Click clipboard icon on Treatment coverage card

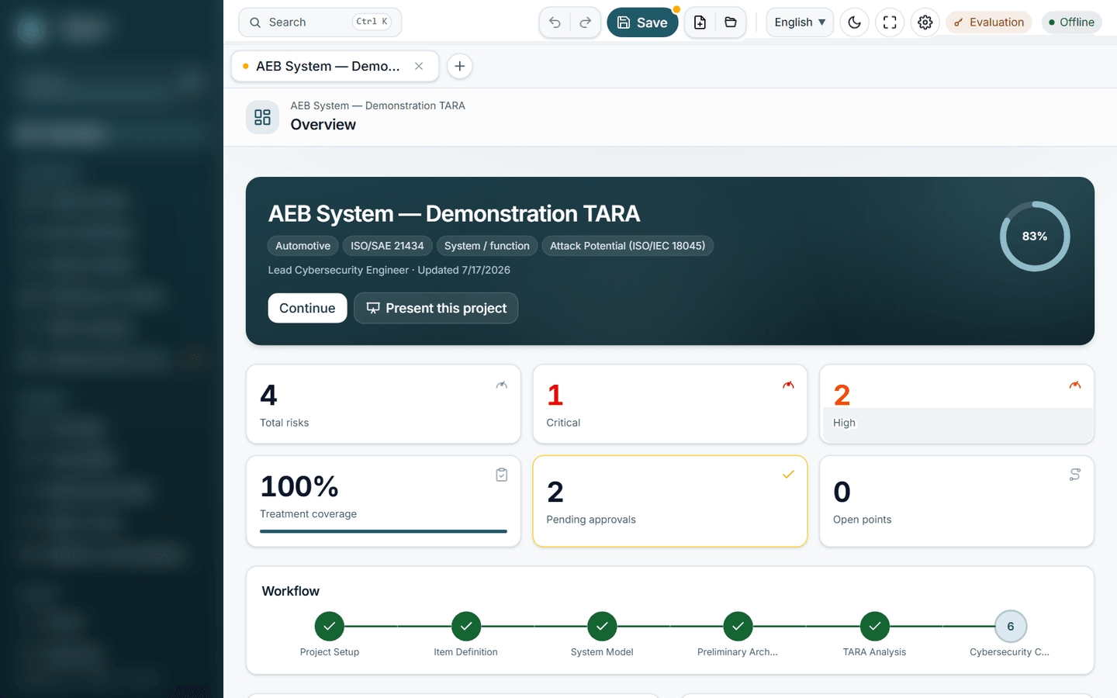coord(502,475)
